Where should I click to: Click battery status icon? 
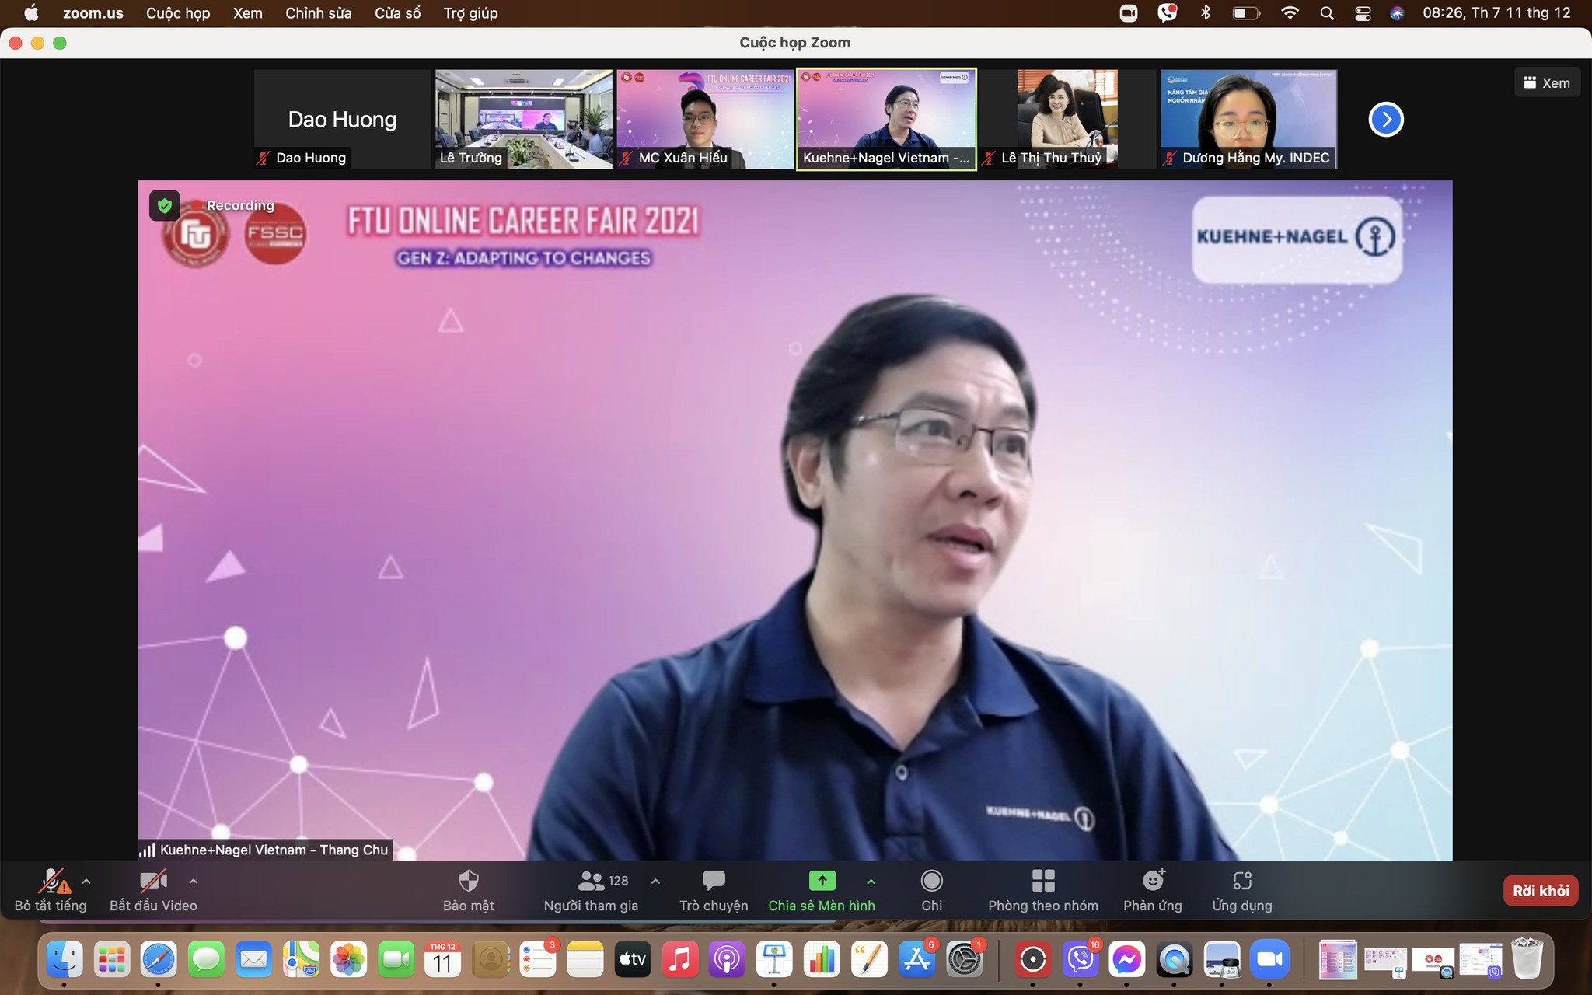1247,13
